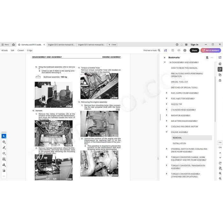Click Find text or tools search field

point(152,50)
